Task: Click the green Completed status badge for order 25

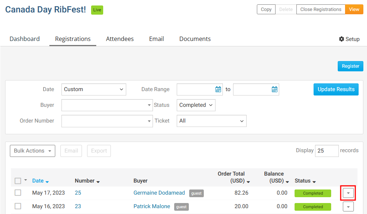Action: (x=312, y=193)
